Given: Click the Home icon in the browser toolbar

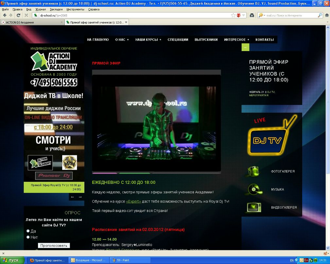Looking at the screenshot, I should (327, 15).
